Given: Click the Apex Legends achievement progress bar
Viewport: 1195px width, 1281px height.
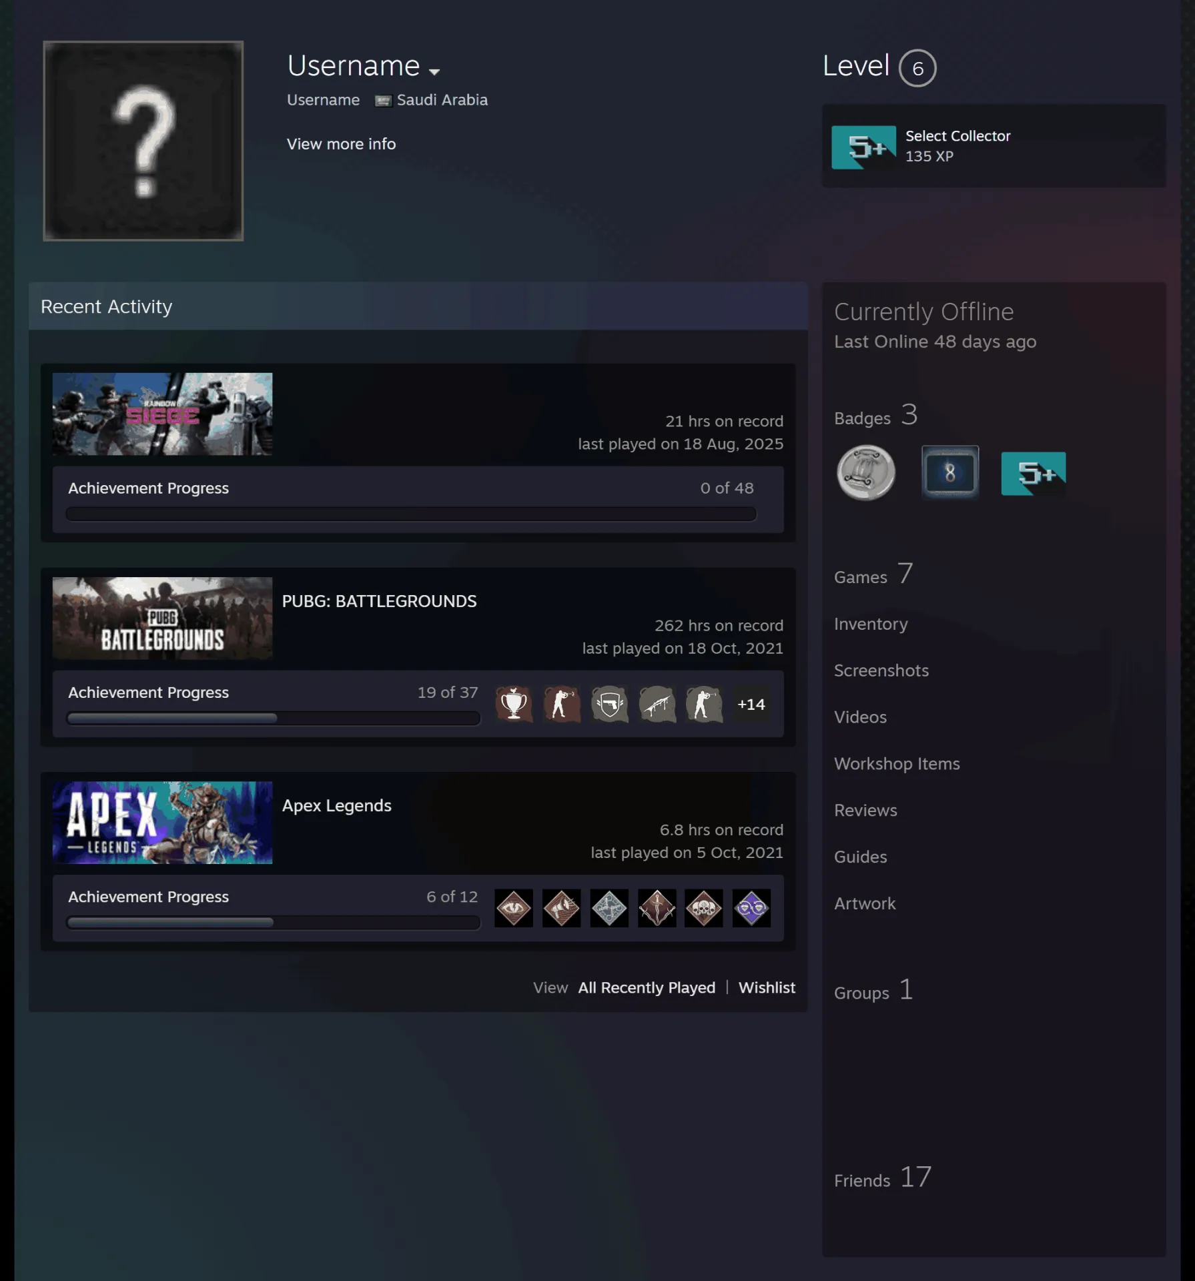Looking at the screenshot, I should [274, 923].
